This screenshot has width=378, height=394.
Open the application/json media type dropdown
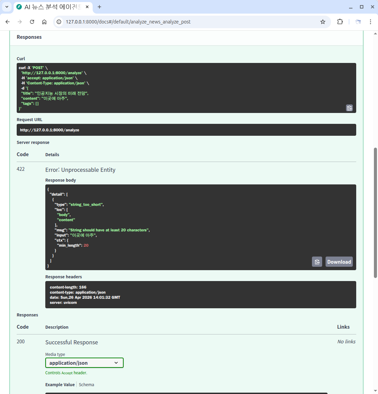84,363
